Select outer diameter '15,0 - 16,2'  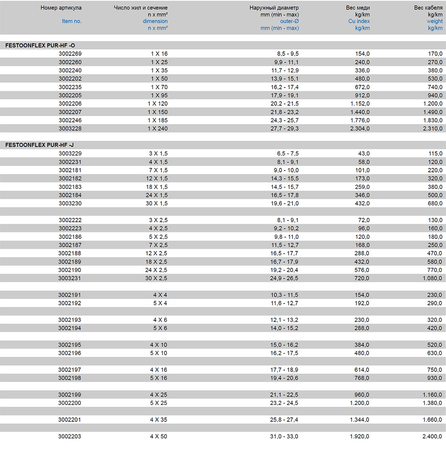(x=284, y=345)
